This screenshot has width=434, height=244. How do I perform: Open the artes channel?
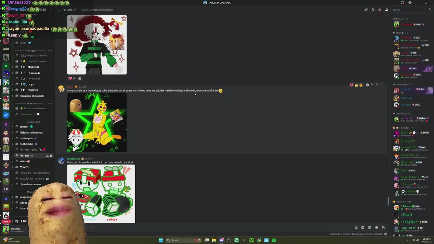[x=33, y=161]
